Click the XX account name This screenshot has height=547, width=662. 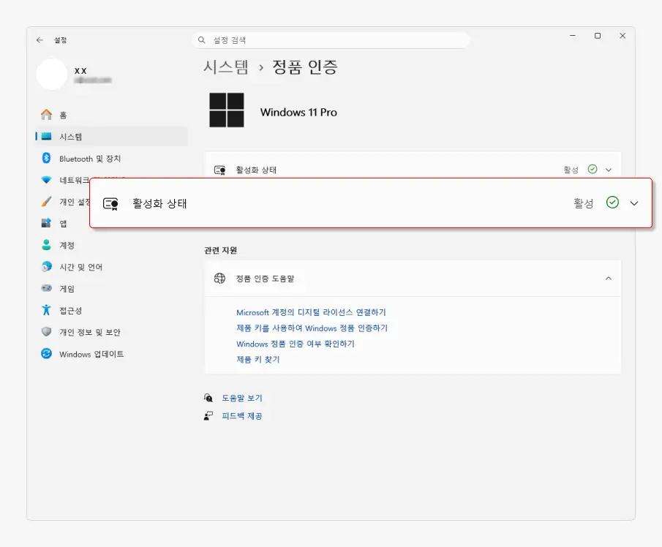pos(80,70)
